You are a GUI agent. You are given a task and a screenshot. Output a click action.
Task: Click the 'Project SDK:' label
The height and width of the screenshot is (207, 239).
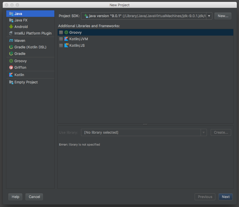69,16
